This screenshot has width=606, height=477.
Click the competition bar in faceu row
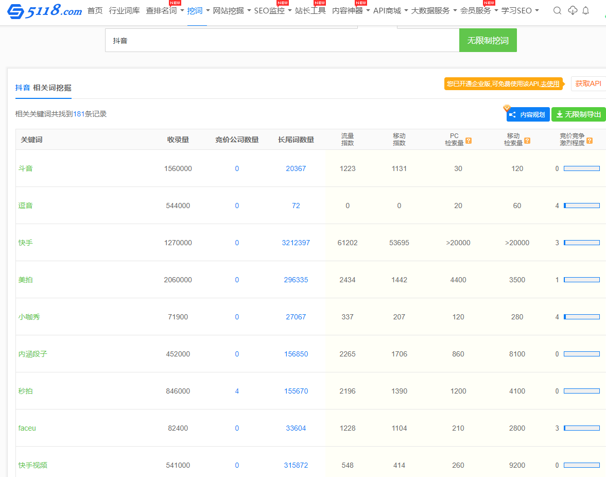582,428
